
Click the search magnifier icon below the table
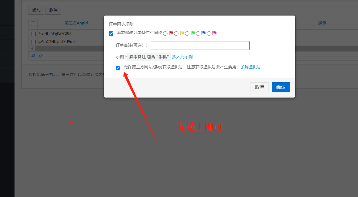tap(33, 56)
